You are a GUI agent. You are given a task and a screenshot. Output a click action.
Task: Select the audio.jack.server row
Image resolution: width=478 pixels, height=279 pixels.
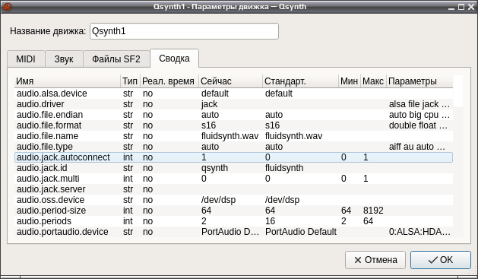pos(233,189)
